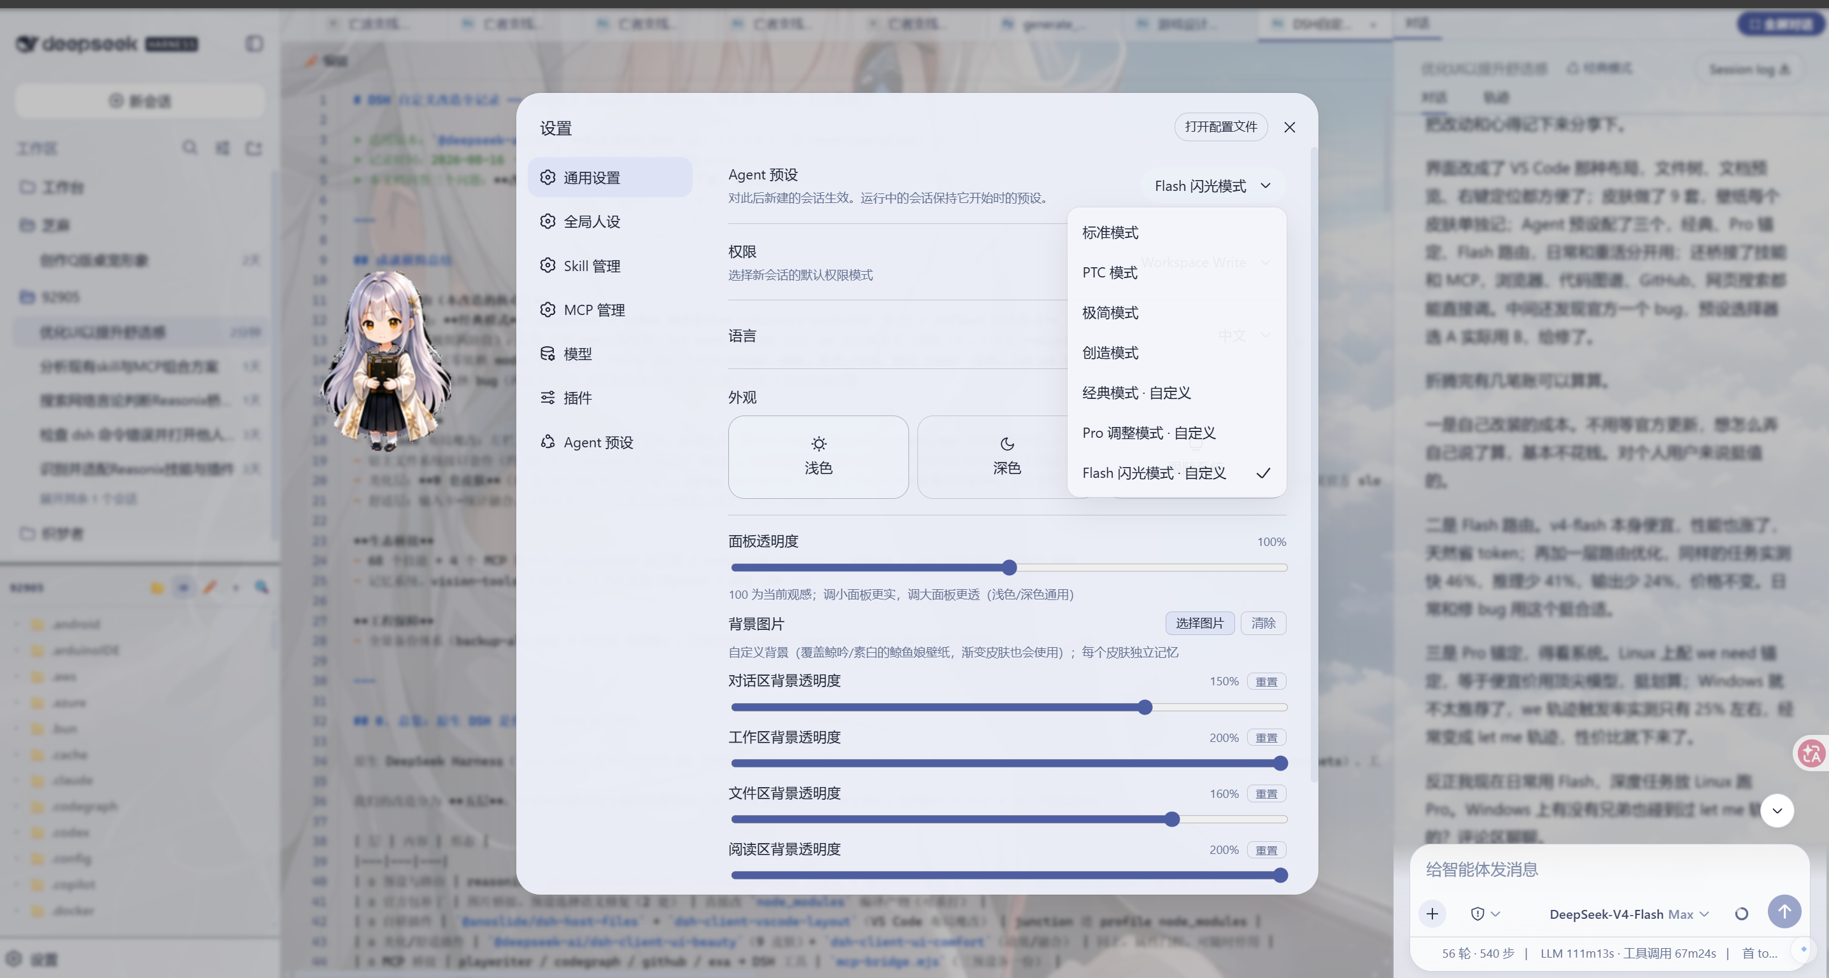Select the PTC 模式 preset option
The image size is (1829, 978).
click(x=1176, y=272)
